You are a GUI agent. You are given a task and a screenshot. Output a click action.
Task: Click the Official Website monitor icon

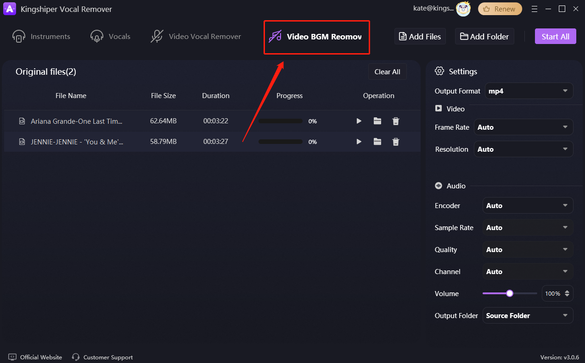coord(12,357)
